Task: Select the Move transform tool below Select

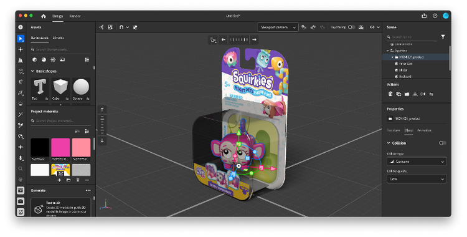Action: tap(21, 49)
